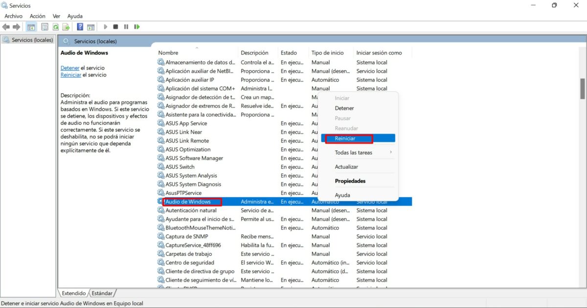The height and width of the screenshot is (308, 587).
Task: Toggle the show/hide console tree icon
Action: (31, 27)
